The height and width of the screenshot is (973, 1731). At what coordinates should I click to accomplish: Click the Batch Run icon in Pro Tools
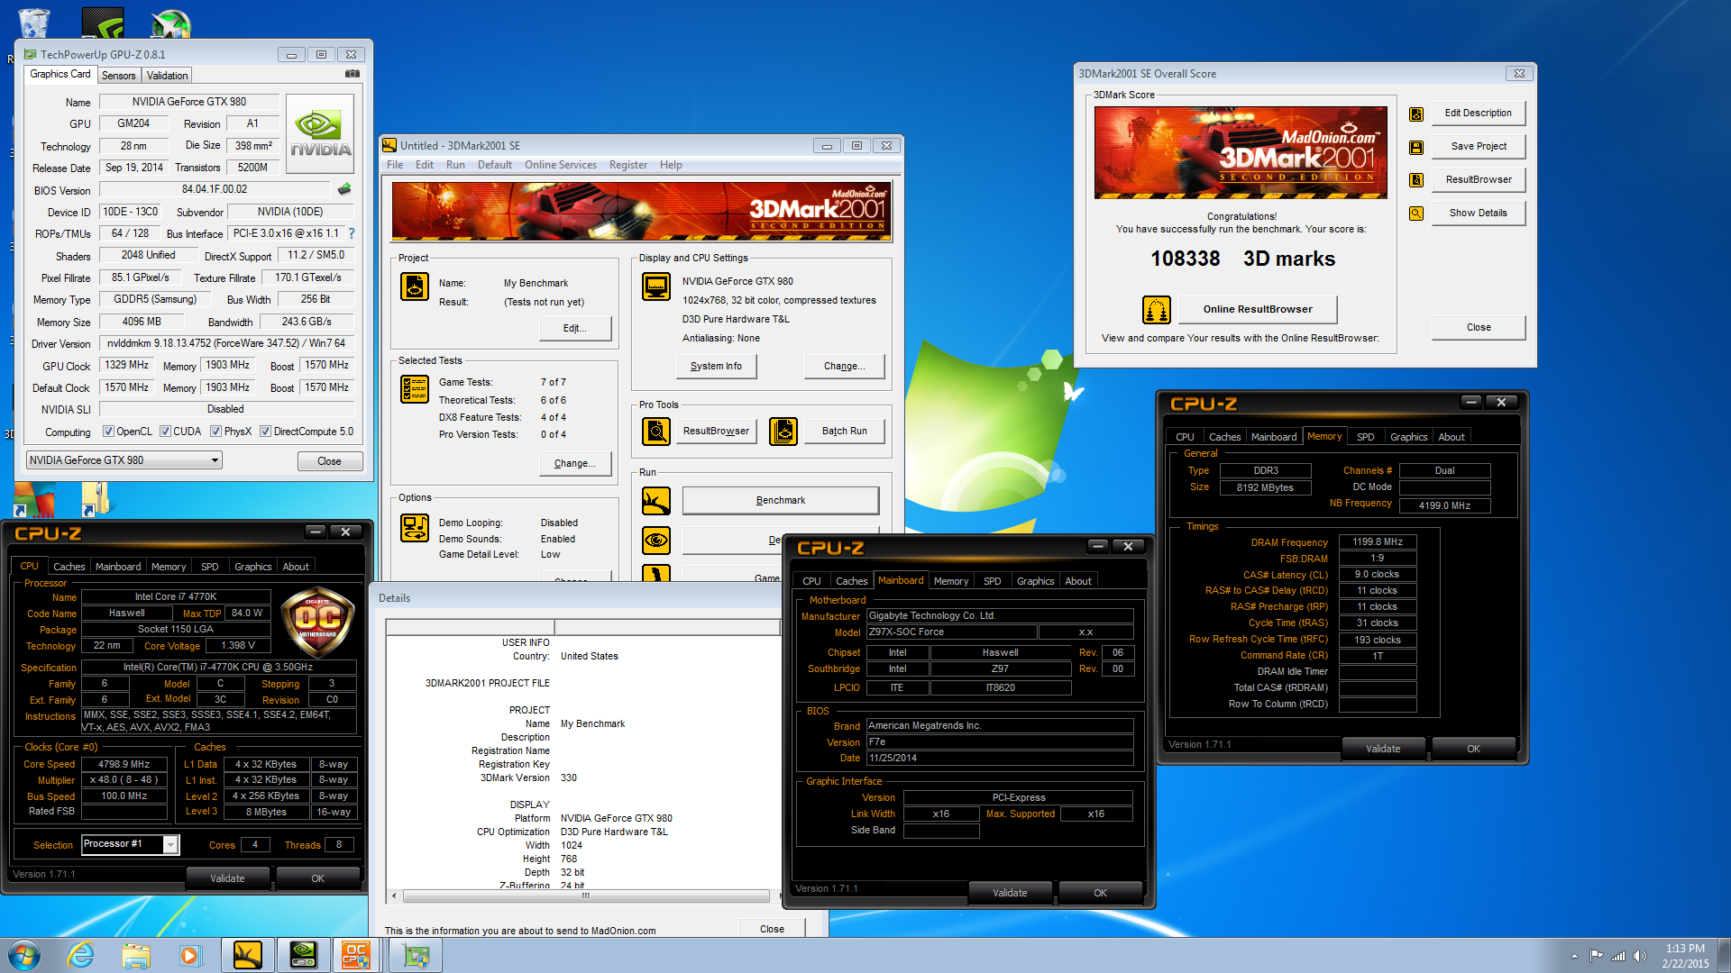[783, 432]
